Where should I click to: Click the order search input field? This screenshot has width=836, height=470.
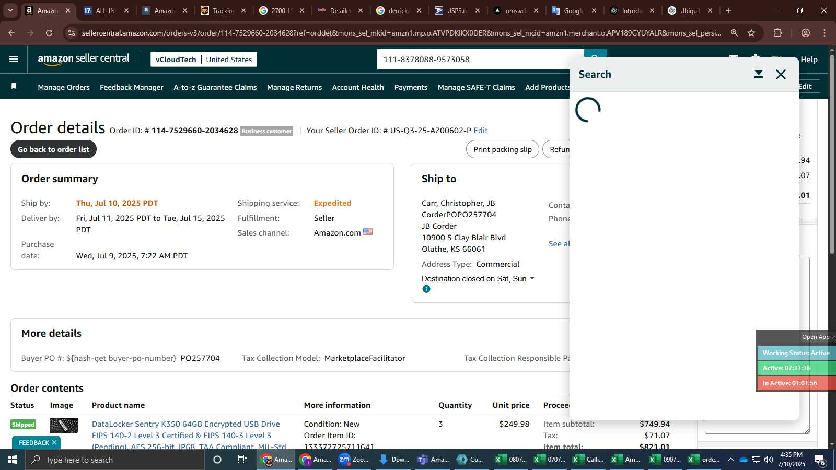(x=481, y=60)
